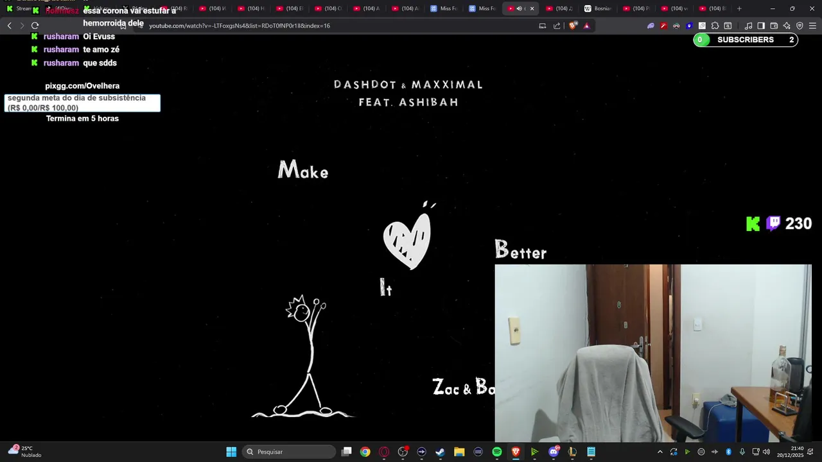This screenshot has height=462, width=822.
Task: Open Task View on the taskbar
Action: point(347,452)
